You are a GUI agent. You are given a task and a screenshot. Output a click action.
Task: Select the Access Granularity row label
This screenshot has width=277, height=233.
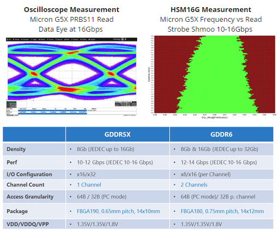[30, 196]
